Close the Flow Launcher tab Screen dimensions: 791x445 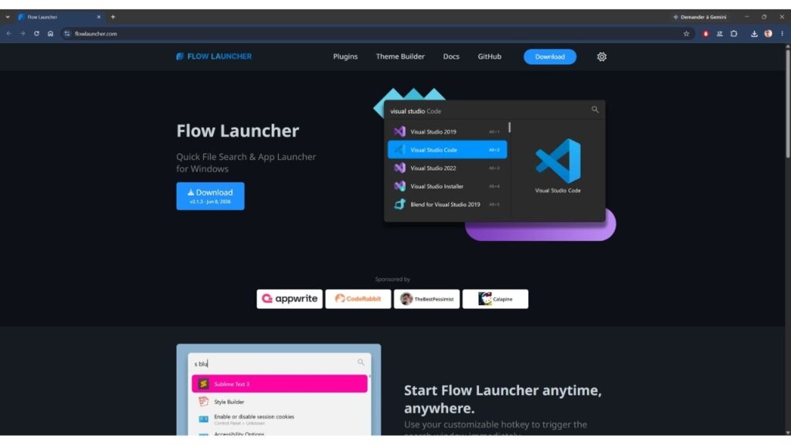(x=99, y=17)
